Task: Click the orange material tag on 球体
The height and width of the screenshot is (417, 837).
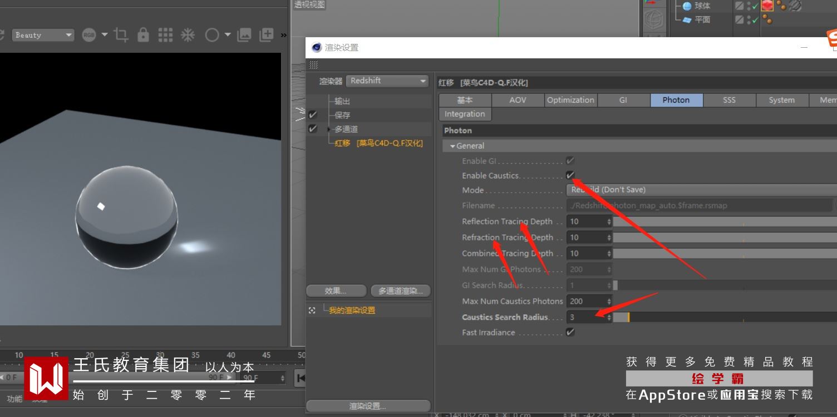Action: pyautogui.click(x=781, y=6)
